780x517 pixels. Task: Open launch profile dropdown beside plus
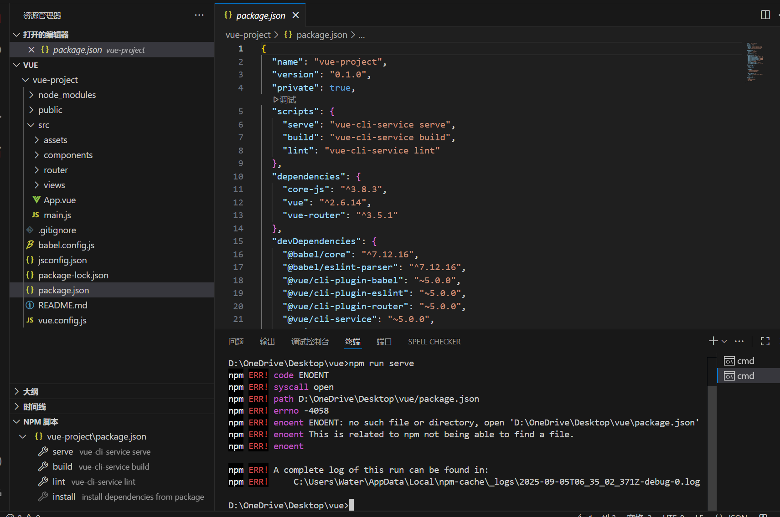[x=724, y=341]
